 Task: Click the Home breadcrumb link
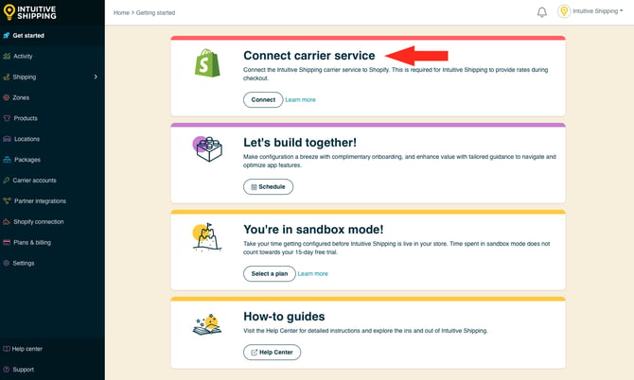(x=121, y=13)
